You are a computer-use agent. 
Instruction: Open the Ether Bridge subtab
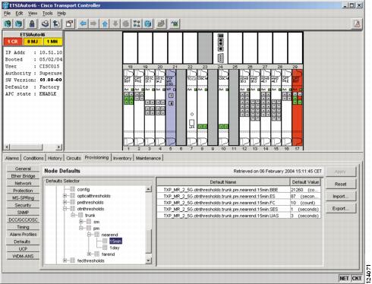pyautogui.click(x=23, y=176)
